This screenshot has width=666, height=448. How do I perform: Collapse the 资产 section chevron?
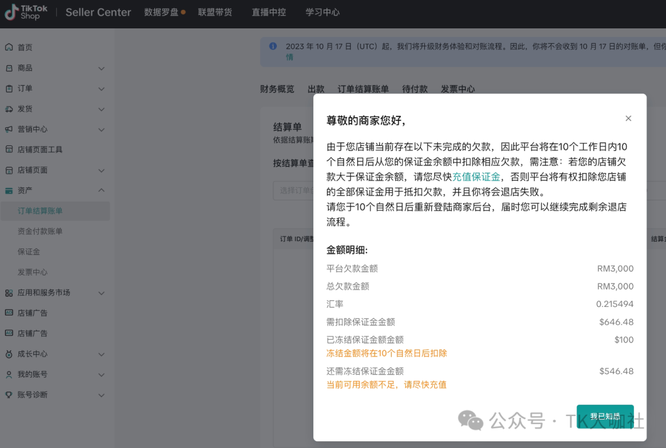[102, 190]
